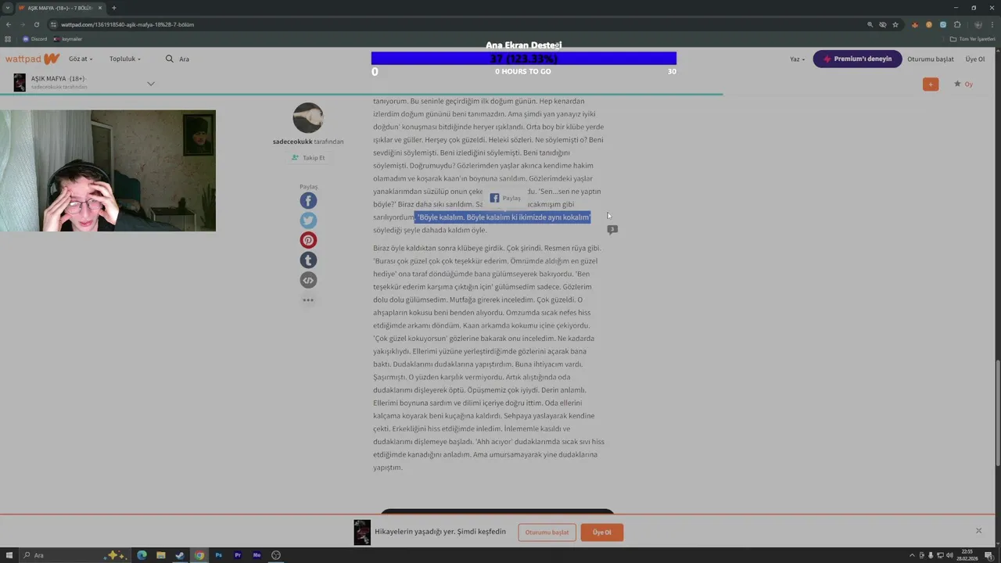Share the story on Twitter

tap(308, 221)
